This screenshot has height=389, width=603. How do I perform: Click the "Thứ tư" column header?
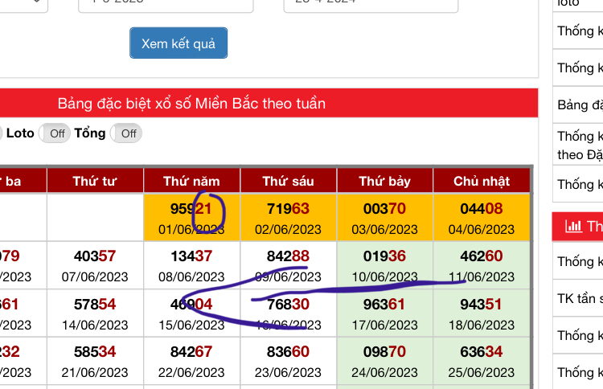click(95, 182)
